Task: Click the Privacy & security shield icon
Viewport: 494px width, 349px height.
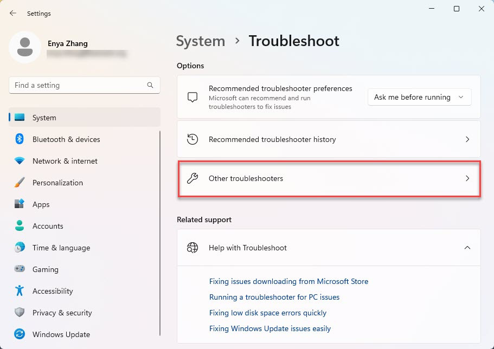Action: click(x=20, y=313)
